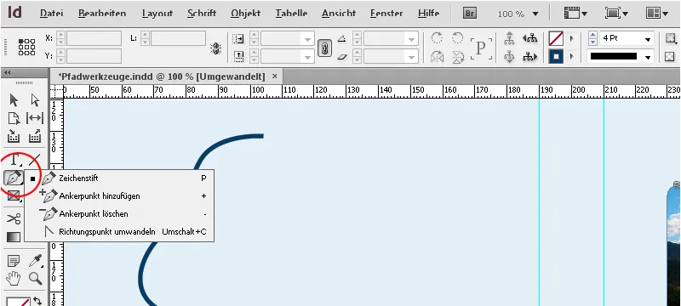This screenshot has height=306, width=681.
Task: Open the Tabelle menu
Action: [291, 14]
